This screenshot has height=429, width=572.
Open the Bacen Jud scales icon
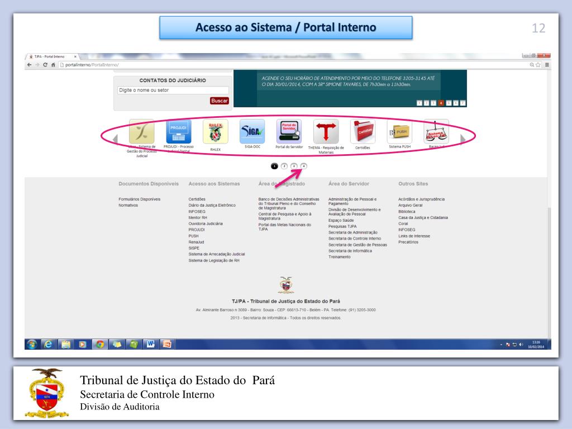click(436, 131)
